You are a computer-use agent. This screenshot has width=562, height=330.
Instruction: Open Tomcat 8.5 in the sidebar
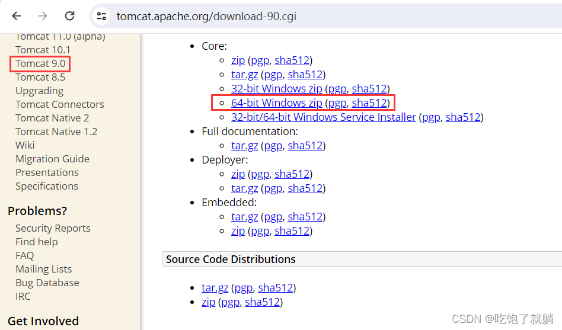coord(40,77)
